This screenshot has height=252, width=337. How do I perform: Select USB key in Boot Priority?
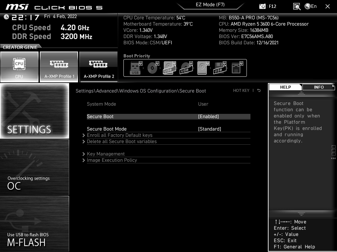click(135, 68)
